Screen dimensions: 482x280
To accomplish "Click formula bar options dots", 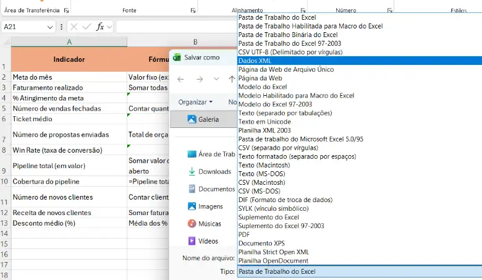I will [x=61, y=27].
